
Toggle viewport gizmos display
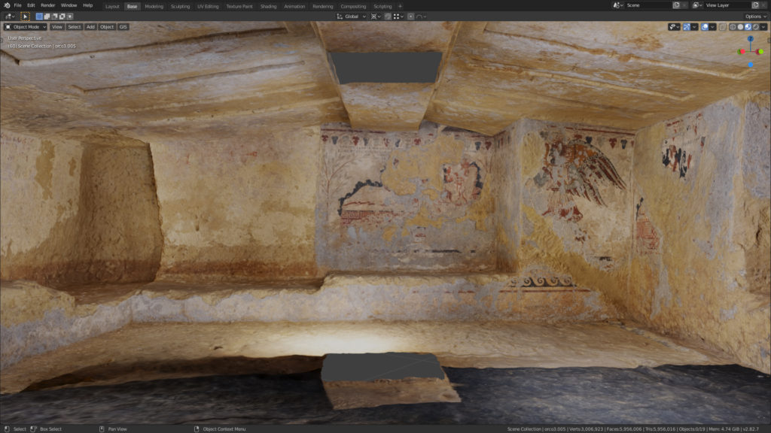(687, 27)
